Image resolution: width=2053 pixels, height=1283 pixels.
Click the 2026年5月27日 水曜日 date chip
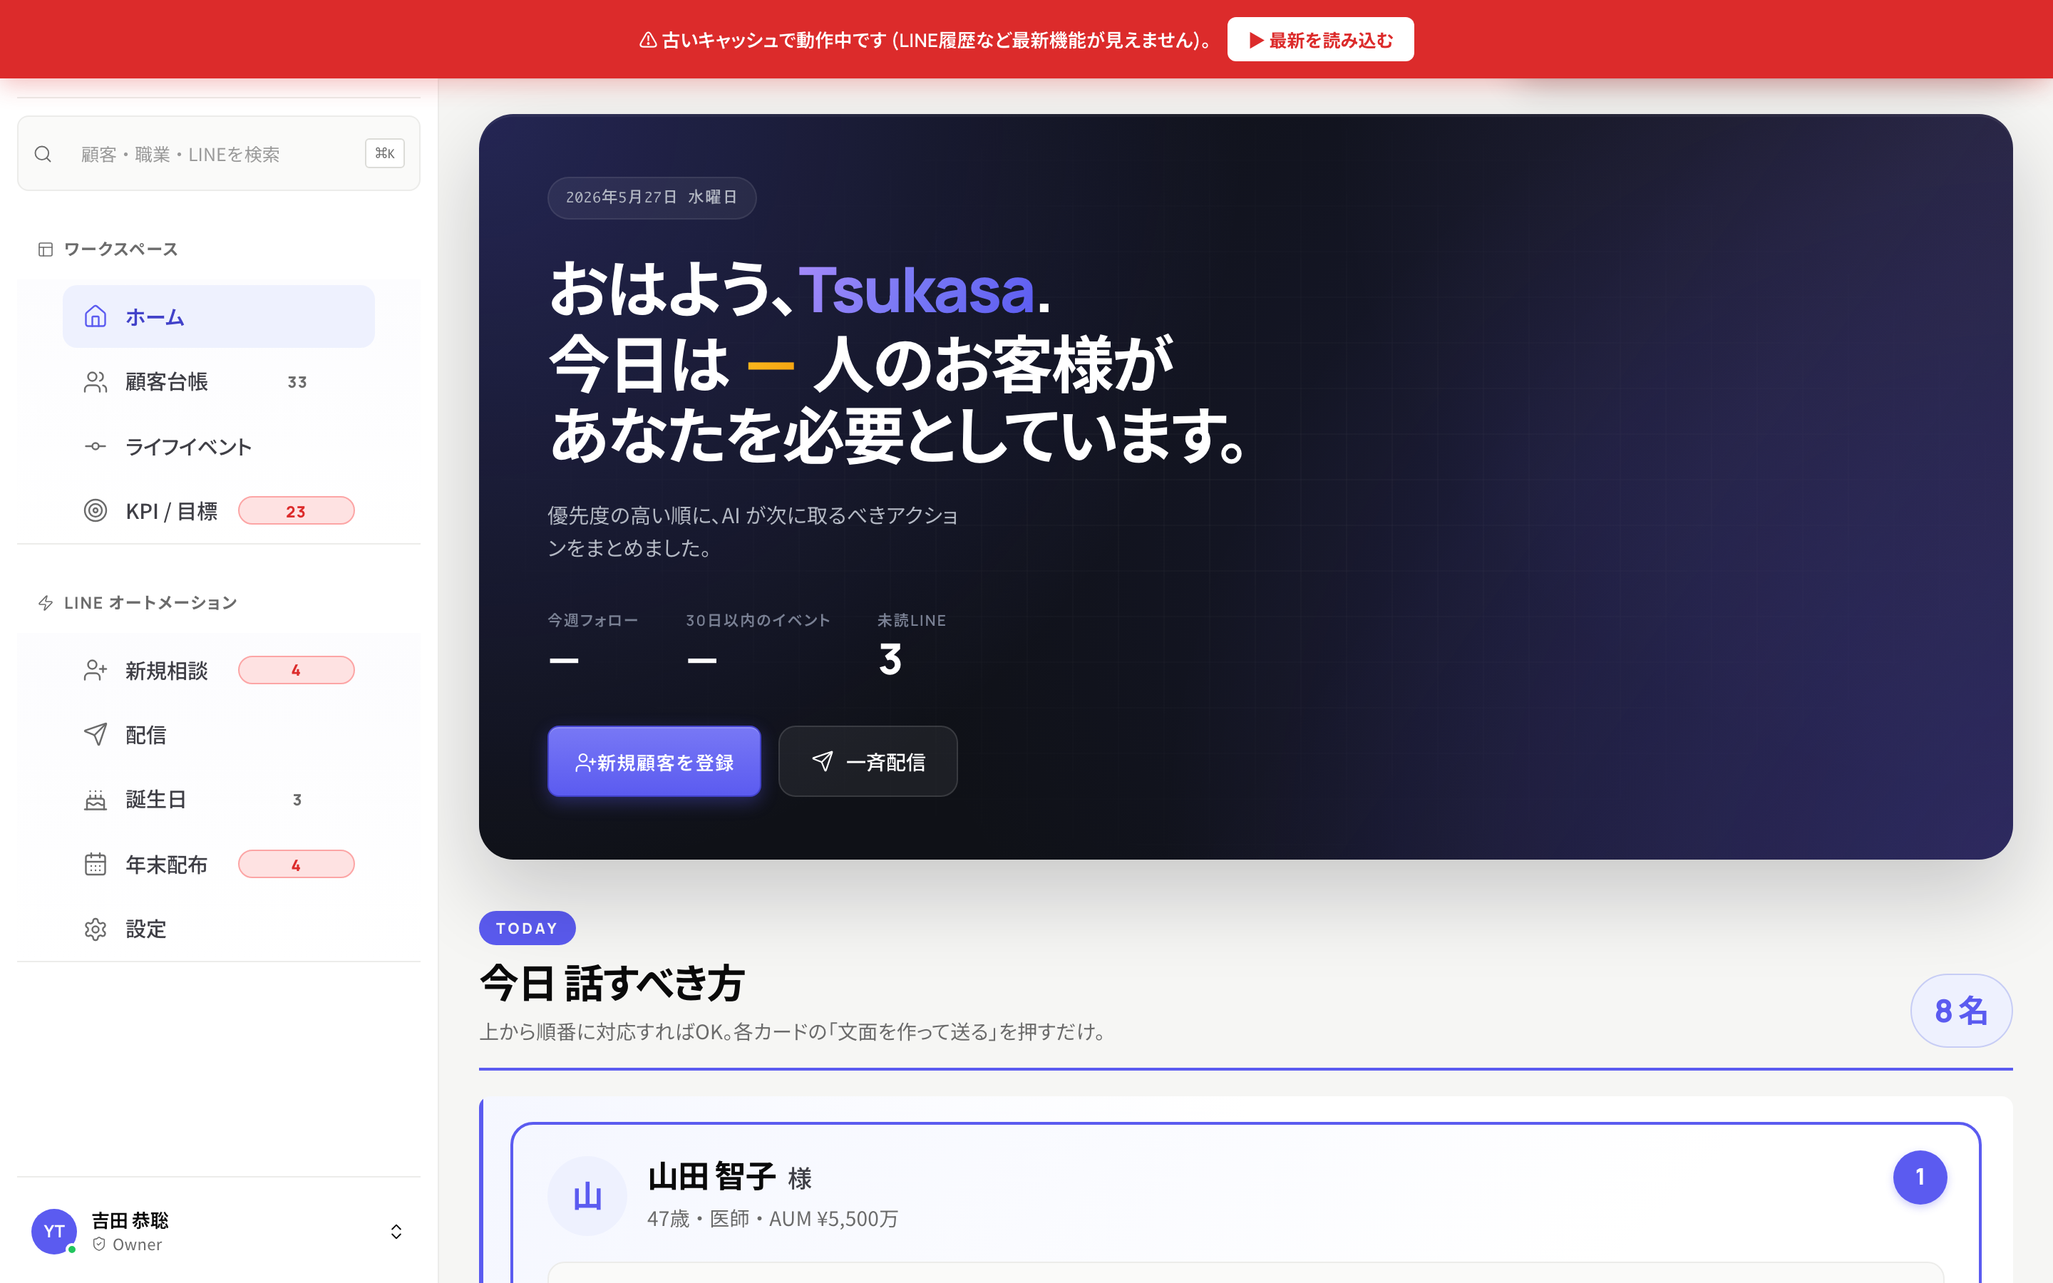click(x=652, y=197)
